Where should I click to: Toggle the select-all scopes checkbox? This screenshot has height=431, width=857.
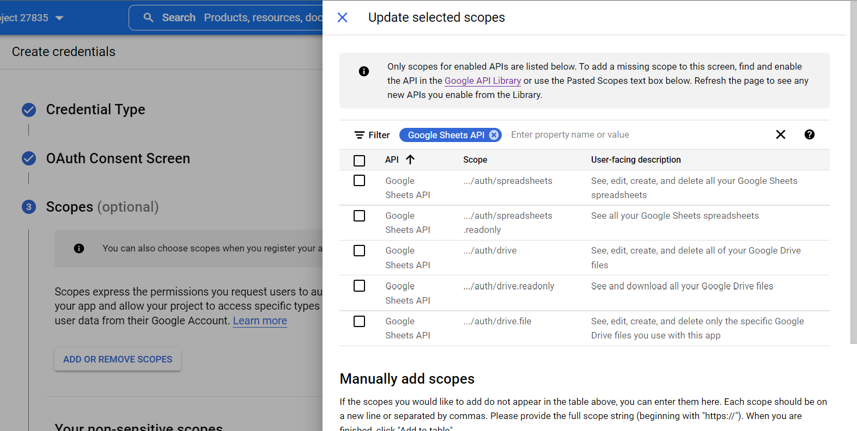tap(359, 161)
